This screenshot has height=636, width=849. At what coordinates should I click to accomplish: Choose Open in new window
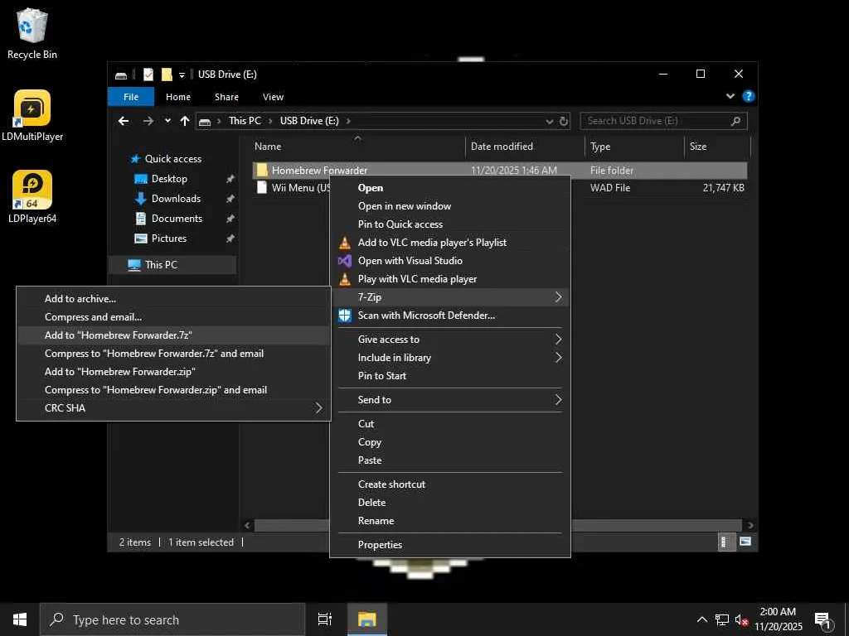point(450,206)
